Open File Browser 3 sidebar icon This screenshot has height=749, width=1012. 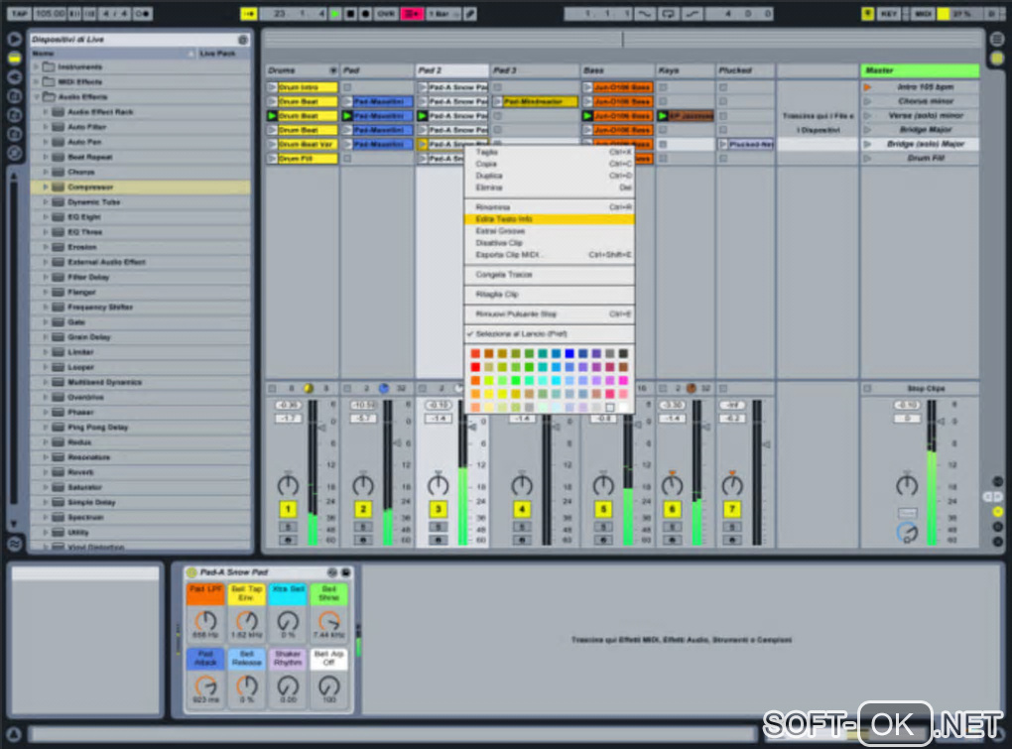click(x=14, y=134)
